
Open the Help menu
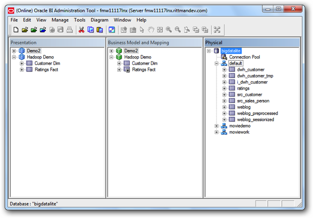(x=141, y=20)
